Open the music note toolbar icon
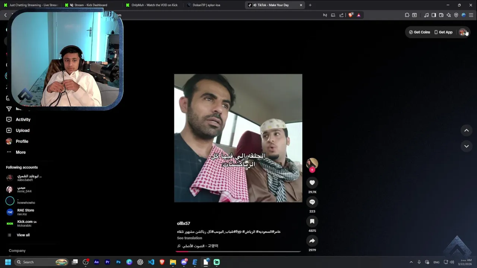This screenshot has height=268, width=477. click(426, 15)
